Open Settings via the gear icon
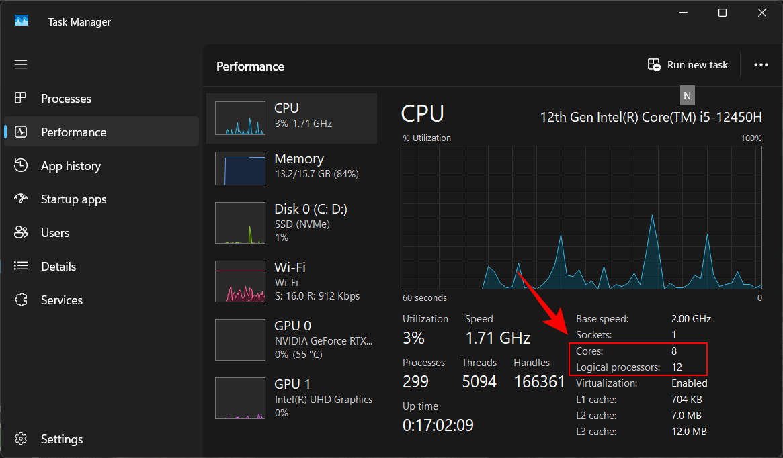 pyautogui.click(x=21, y=439)
